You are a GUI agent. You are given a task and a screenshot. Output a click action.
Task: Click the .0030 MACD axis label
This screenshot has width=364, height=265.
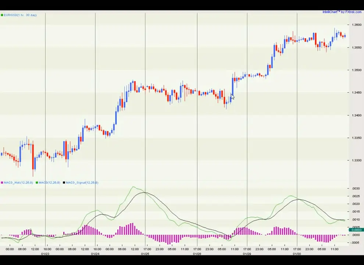(x=356, y=188)
